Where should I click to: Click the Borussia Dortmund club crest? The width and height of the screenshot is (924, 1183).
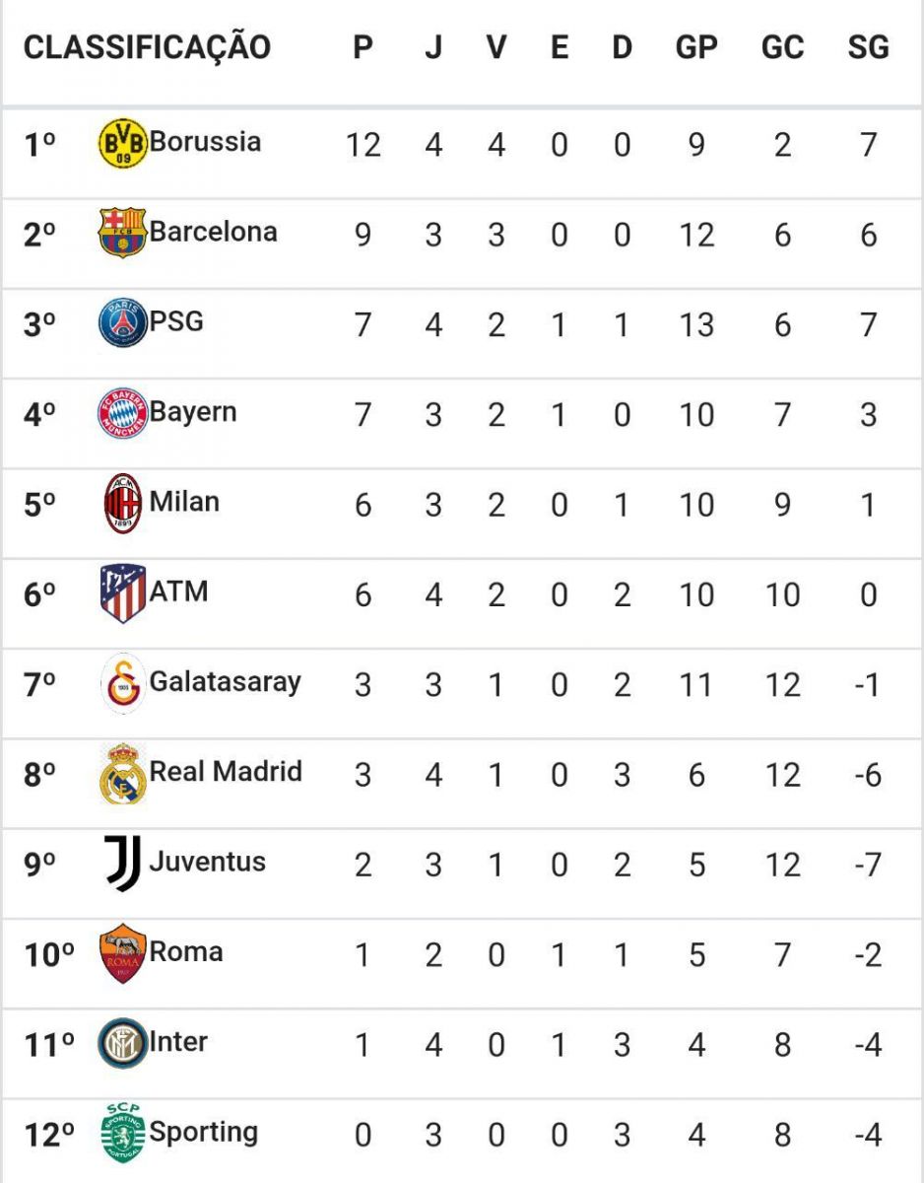(123, 143)
